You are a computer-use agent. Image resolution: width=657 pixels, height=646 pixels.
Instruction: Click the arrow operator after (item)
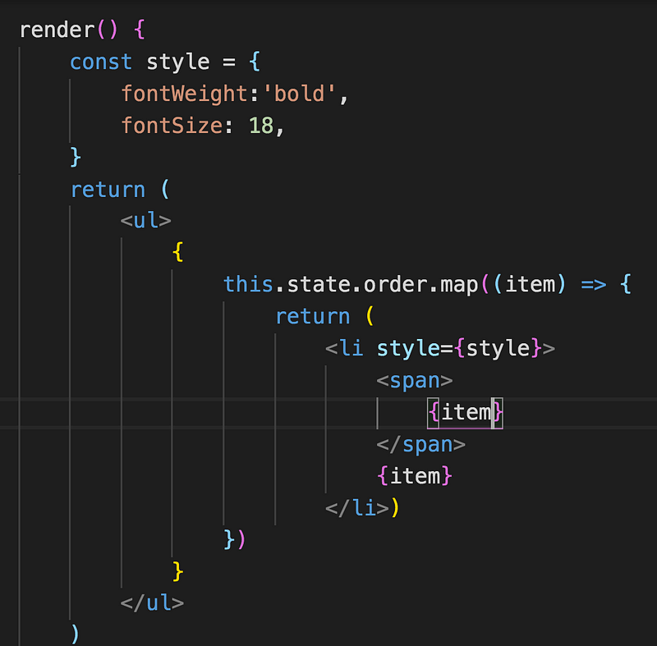pos(593,284)
